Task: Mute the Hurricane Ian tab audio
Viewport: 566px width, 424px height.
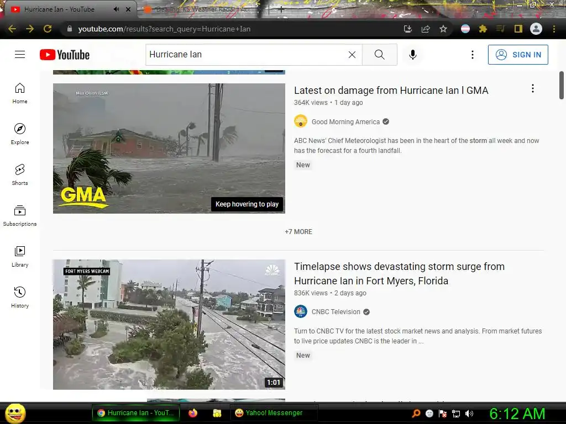Action: point(116,9)
